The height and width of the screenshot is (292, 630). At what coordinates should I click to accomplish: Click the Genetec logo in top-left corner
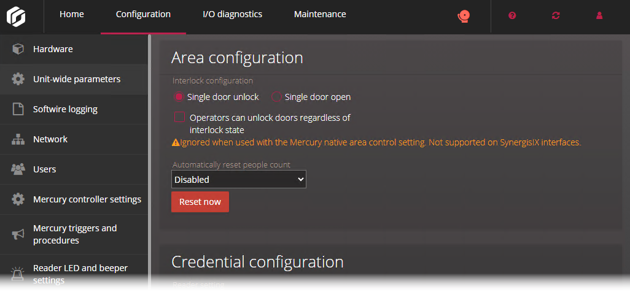coord(16,17)
